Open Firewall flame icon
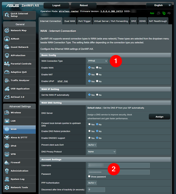 7,163
